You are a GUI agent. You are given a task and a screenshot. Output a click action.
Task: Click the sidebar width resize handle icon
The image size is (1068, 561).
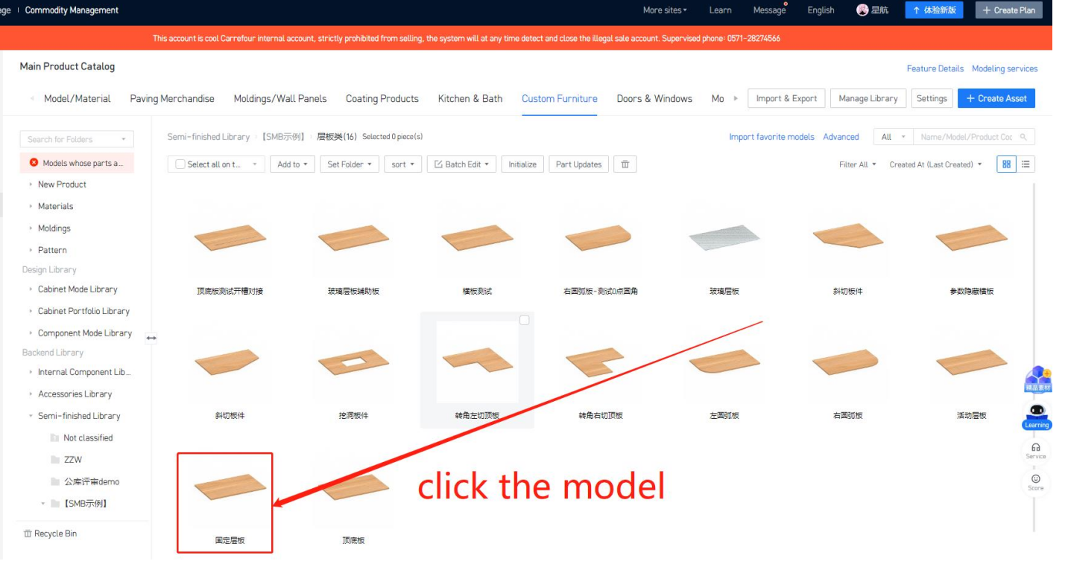tap(151, 338)
